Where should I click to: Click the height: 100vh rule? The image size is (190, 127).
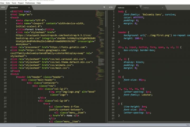pyautogui.click(x=133, y=38)
